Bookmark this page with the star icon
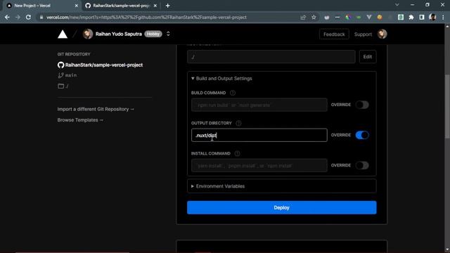Image resolution: width=450 pixels, height=253 pixels. point(314,18)
